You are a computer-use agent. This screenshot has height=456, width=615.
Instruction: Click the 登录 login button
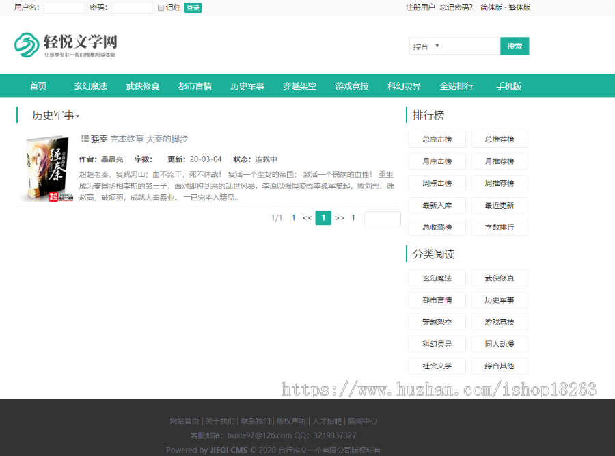pos(192,8)
